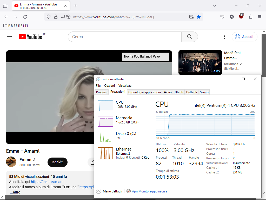The height and width of the screenshot is (200, 266).
Task: Open YouTube guide hamburger menu
Action: click(9, 37)
